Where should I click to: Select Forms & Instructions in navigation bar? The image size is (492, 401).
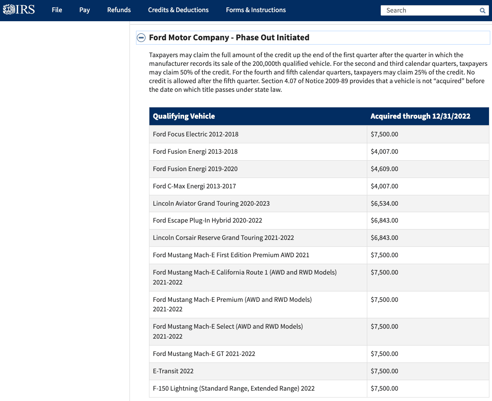click(256, 10)
